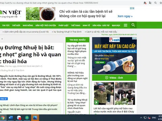Click the article headline Đường Nhuệ bị bắt
Viewport: 162px width, 121px height.
[x=30, y=54]
